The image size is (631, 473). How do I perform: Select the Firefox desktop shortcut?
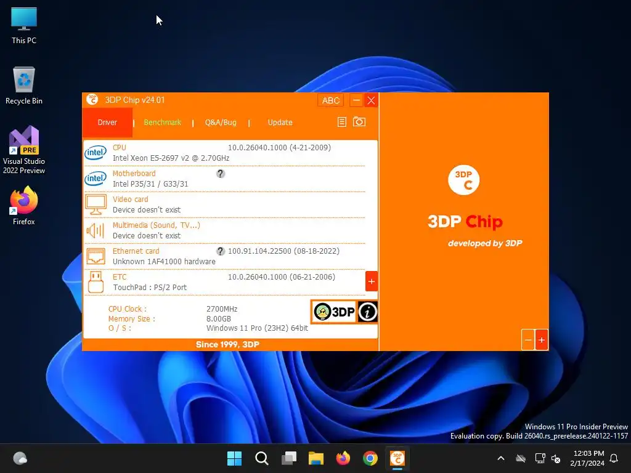pos(24,206)
